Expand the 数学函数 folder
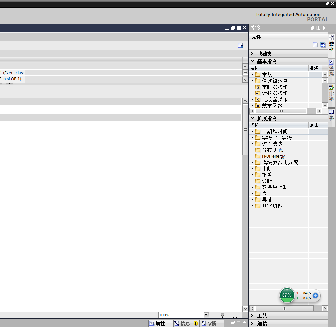Image resolution: width=336 pixels, height=327 pixels. 252,106
